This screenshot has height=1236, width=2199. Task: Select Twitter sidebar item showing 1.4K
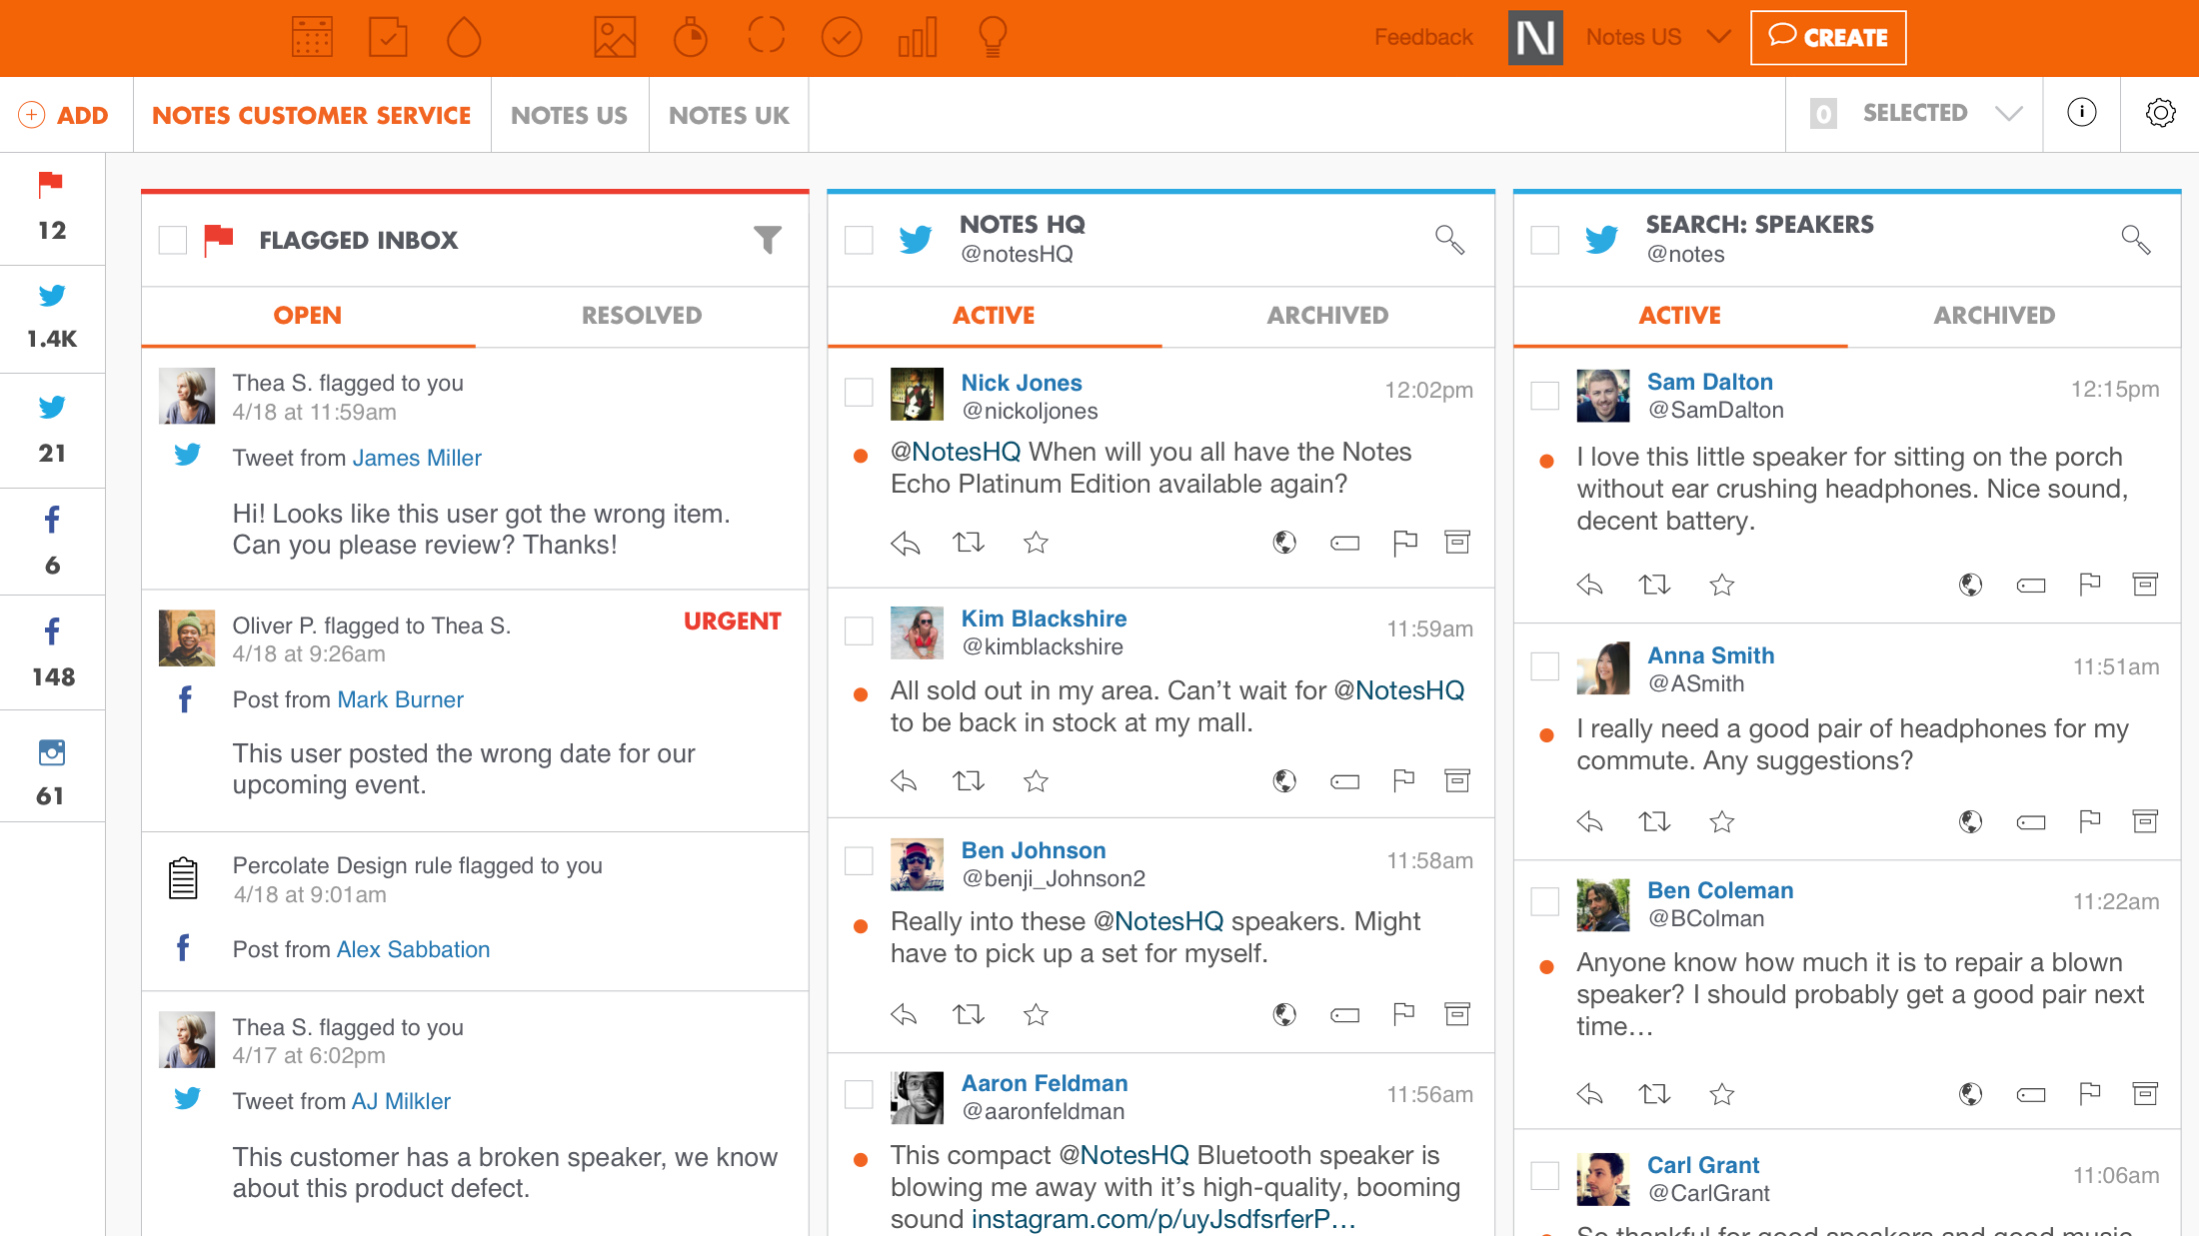52,318
